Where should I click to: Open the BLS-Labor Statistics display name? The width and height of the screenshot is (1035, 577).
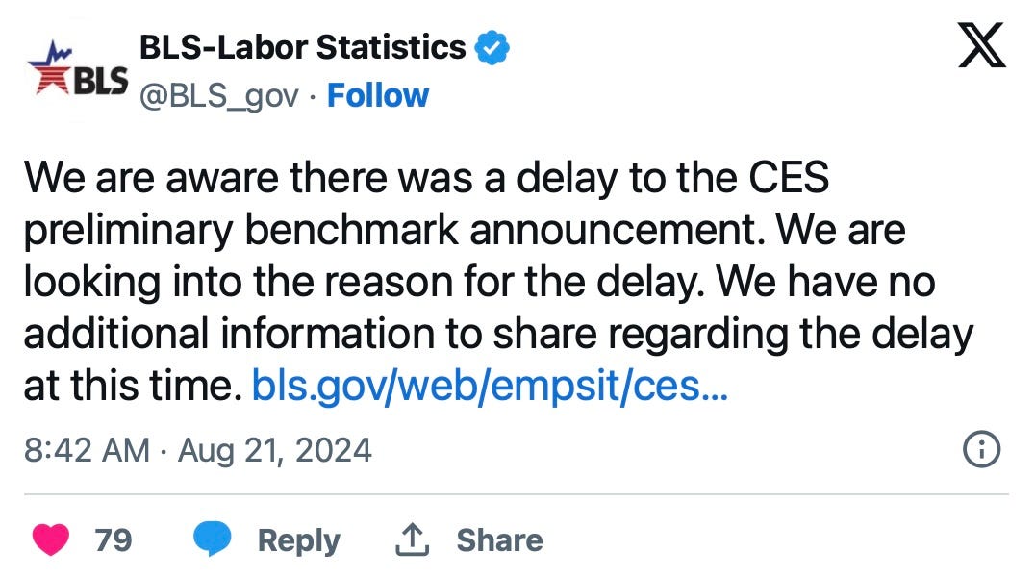(x=303, y=47)
